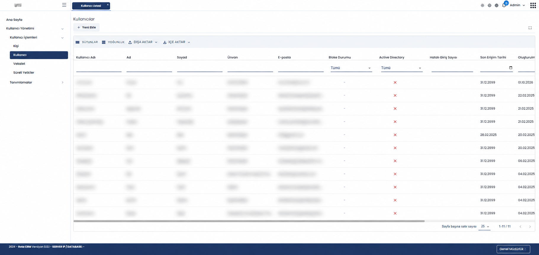Image resolution: width=539 pixels, height=255 pixels.
Task: Go to Ana Sayfa
Action: (14, 20)
